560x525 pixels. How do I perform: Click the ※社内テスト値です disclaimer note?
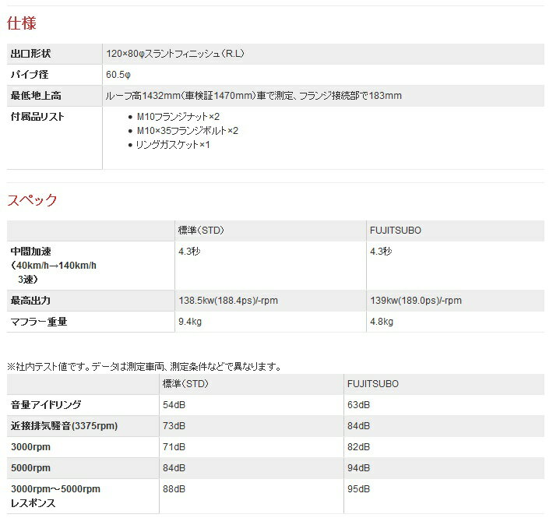coord(144,366)
